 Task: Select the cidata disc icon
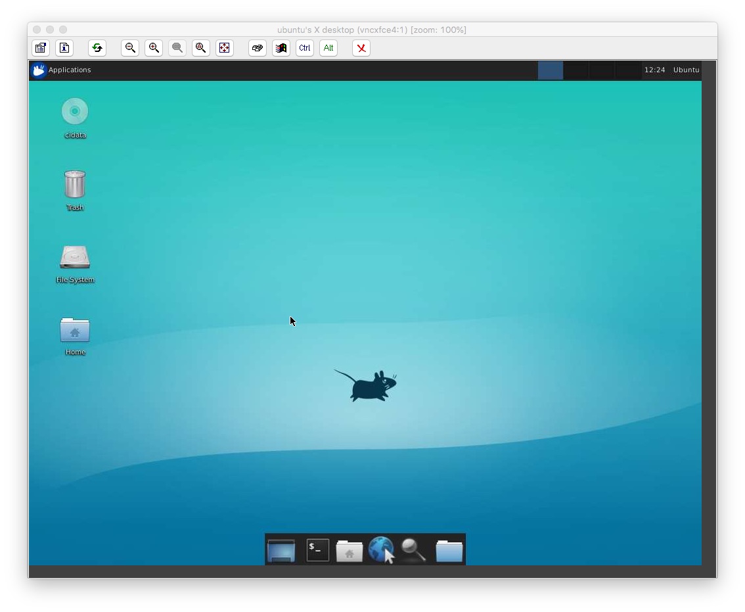(x=75, y=118)
